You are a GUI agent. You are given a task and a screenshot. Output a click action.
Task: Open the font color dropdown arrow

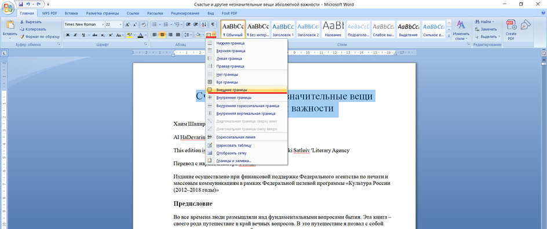tap(145, 35)
